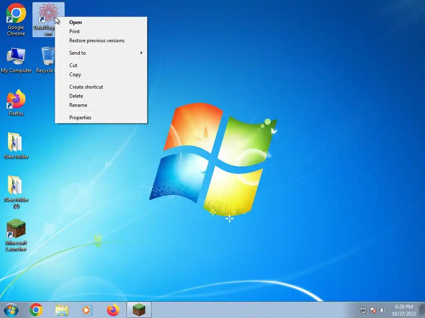Open the clock showing 6:29 PM
Image resolution: width=425 pixels, height=318 pixels.
[x=404, y=310]
